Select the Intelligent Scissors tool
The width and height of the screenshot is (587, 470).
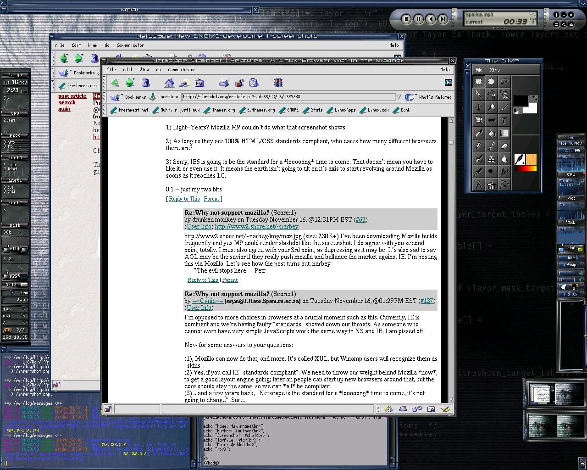point(504,95)
